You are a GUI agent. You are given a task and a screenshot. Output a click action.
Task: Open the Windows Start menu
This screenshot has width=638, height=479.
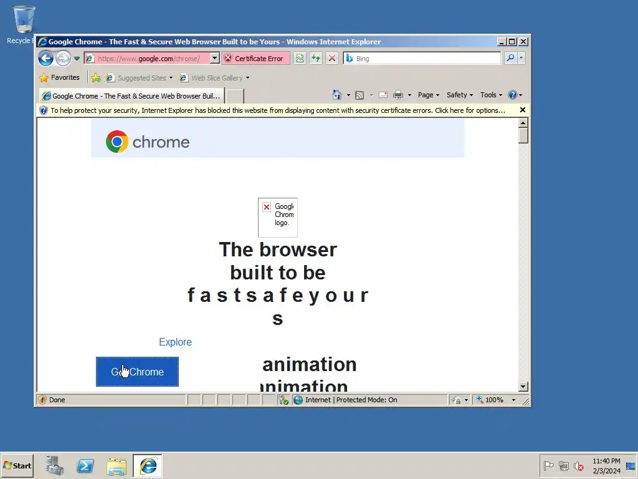pos(17,465)
